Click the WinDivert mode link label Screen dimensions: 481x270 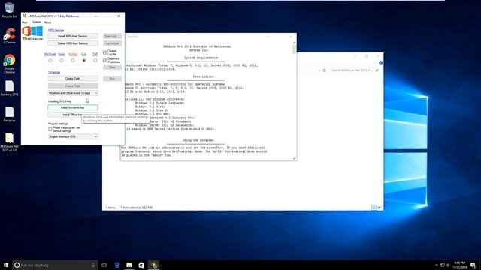(50, 55)
